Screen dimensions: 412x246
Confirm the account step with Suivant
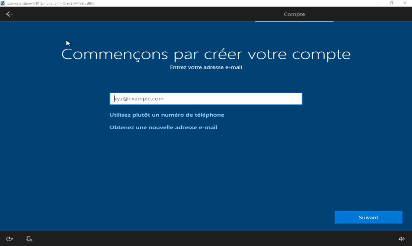point(368,217)
